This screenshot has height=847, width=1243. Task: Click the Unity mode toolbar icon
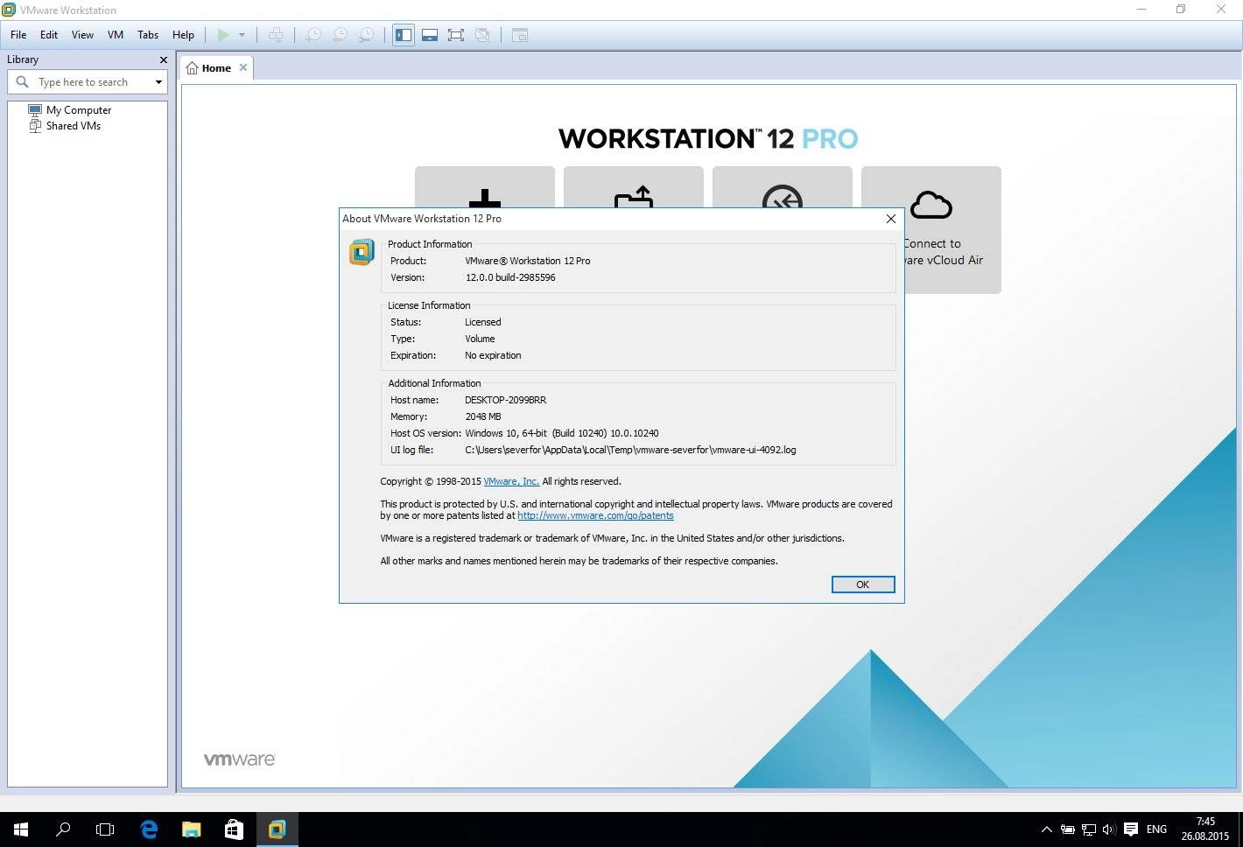click(482, 35)
